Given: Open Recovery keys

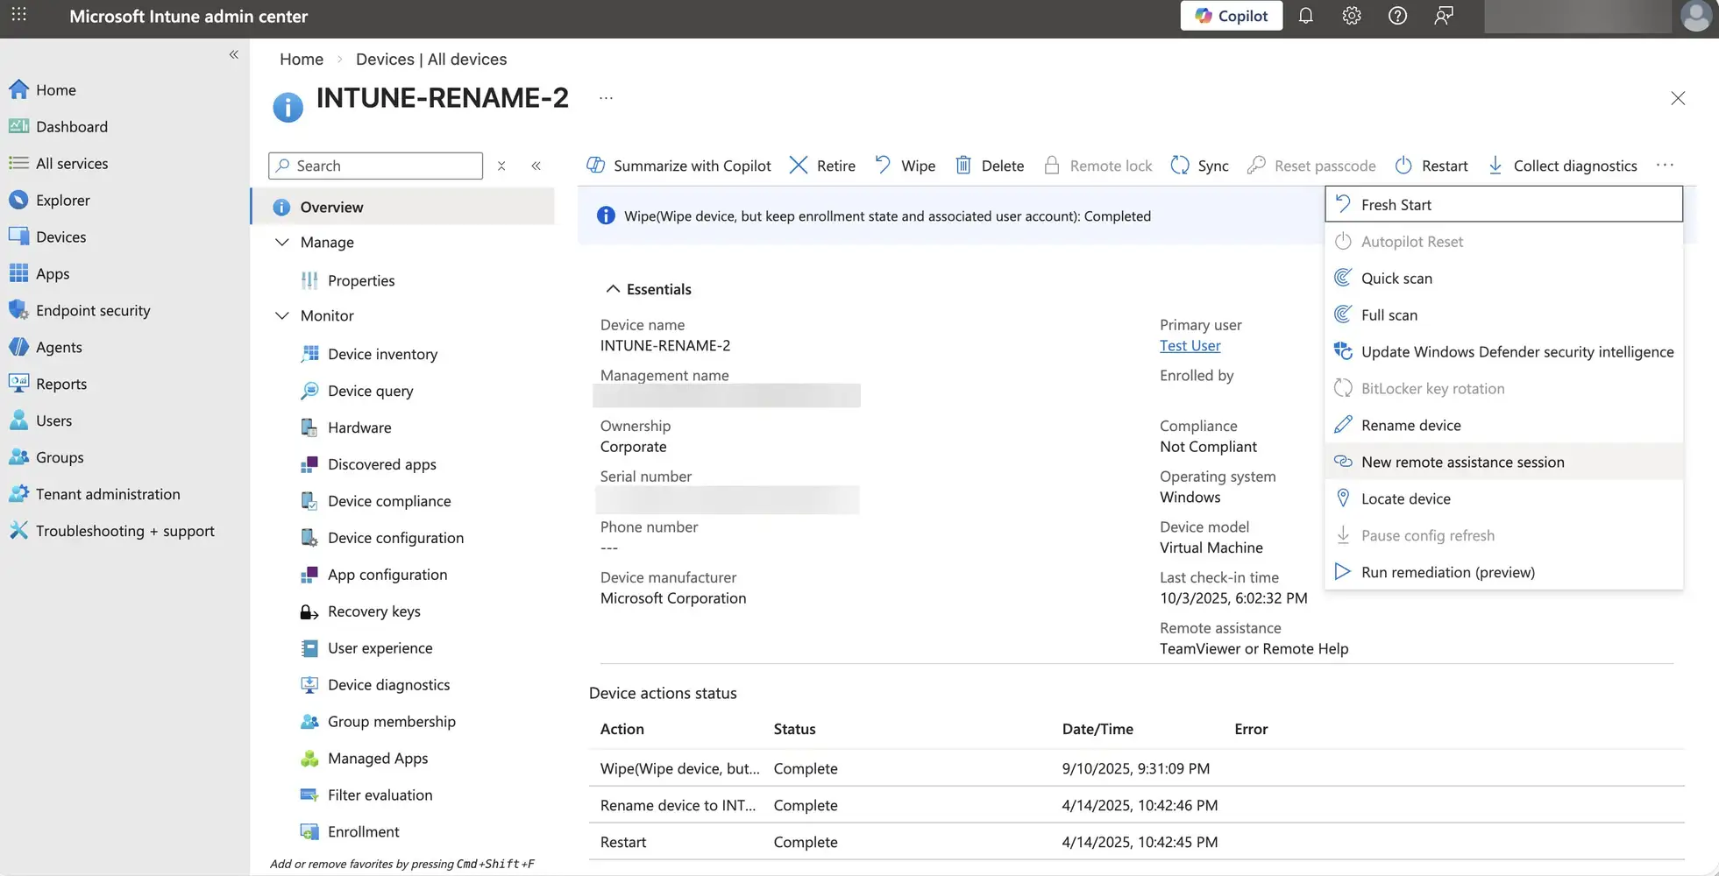Looking at the screenshot, I should click(373, 611).
